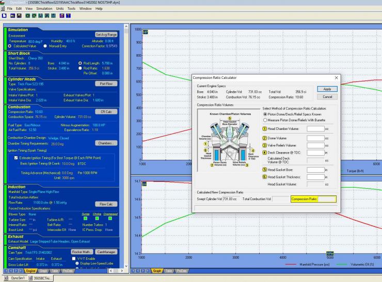Click the RPM marker on the bottom graph axis
The image size is (382, 282).
[x=330, y=253]
